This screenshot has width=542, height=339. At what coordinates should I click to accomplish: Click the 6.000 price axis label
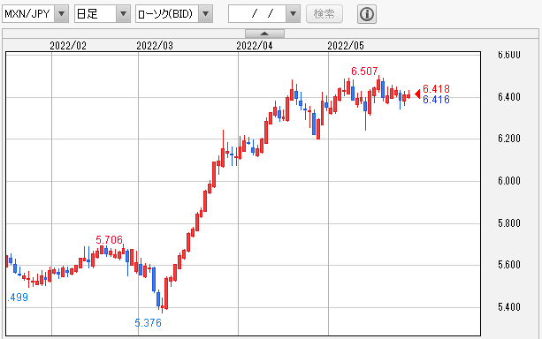509,181
